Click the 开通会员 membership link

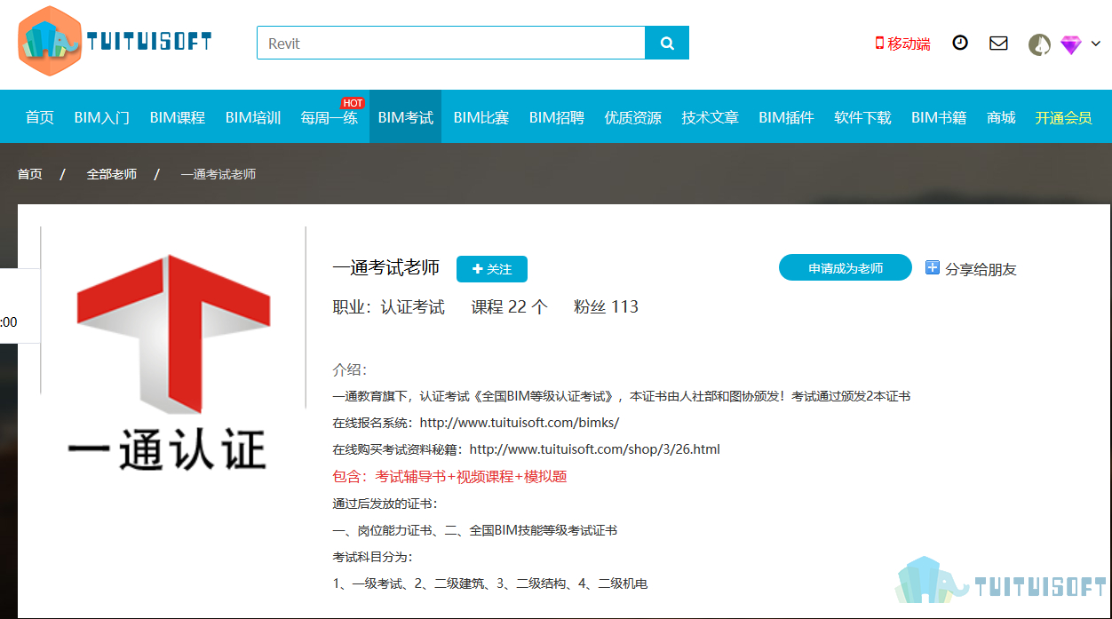pos(1063,117)
